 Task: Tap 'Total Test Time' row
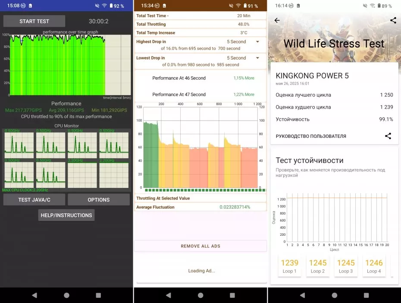click(x=200, y=16)
